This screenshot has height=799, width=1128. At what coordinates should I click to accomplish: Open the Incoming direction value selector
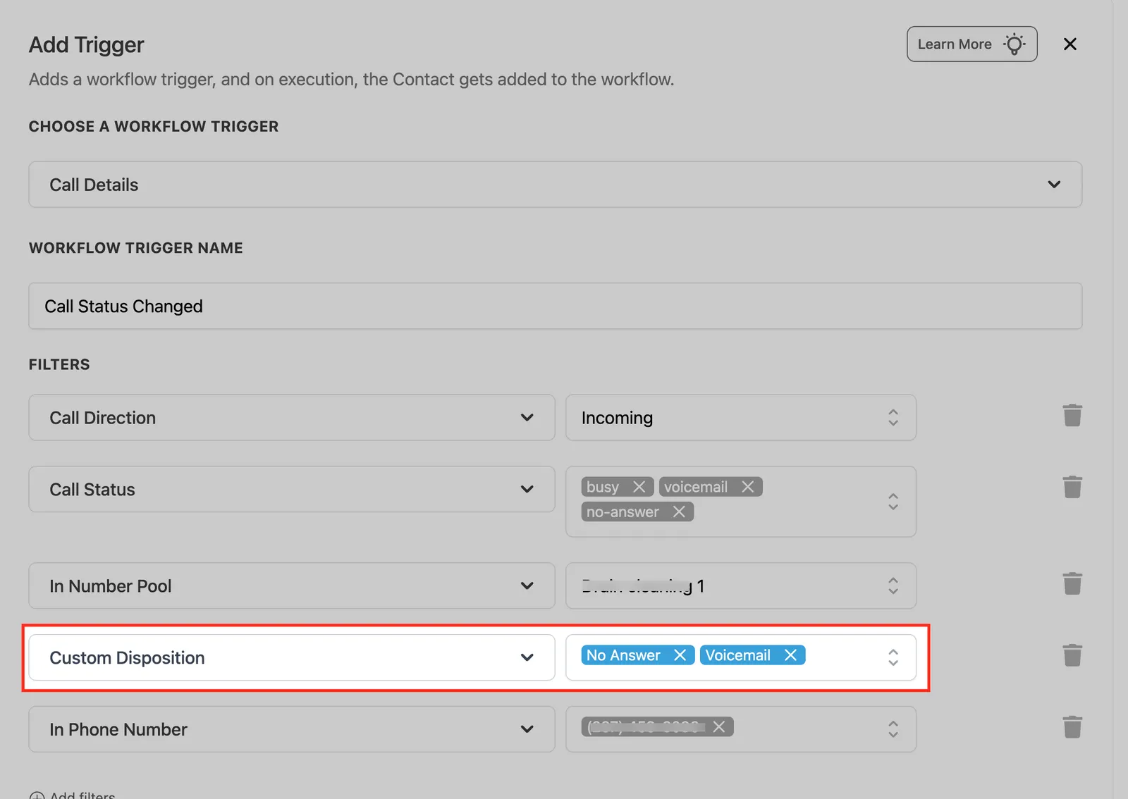pyautogui.click(x=741, y=418)
